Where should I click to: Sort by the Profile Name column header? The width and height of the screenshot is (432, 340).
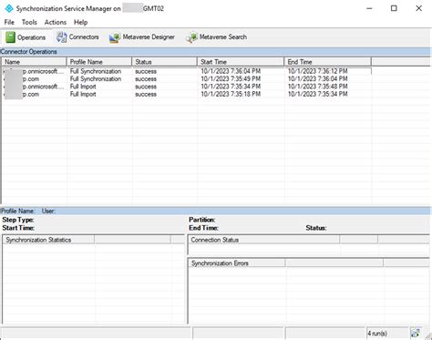(x=99, y=62)
